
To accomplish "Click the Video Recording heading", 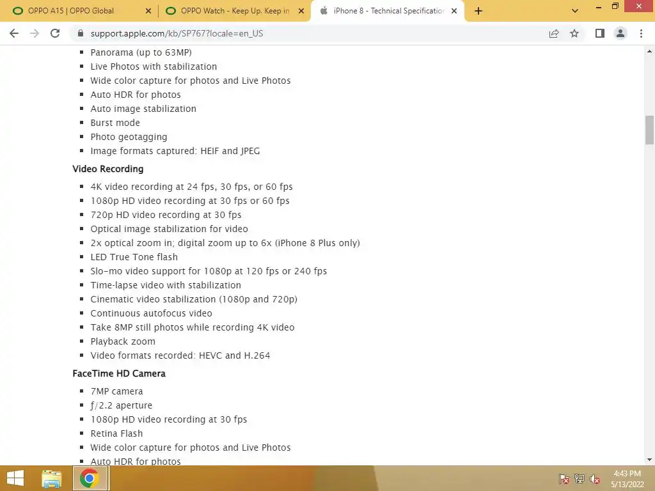I will pyautogui.click(x=107, y=169).
